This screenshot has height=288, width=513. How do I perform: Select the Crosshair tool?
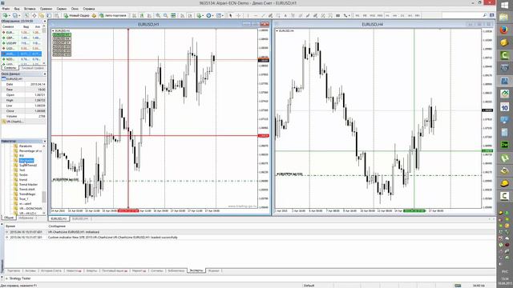coord(238,15)
